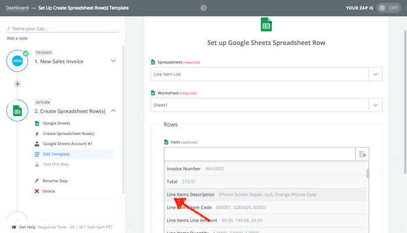Choose Line Items Item Code option
Viewport: 407px width, 233px height.
[265, 207]
